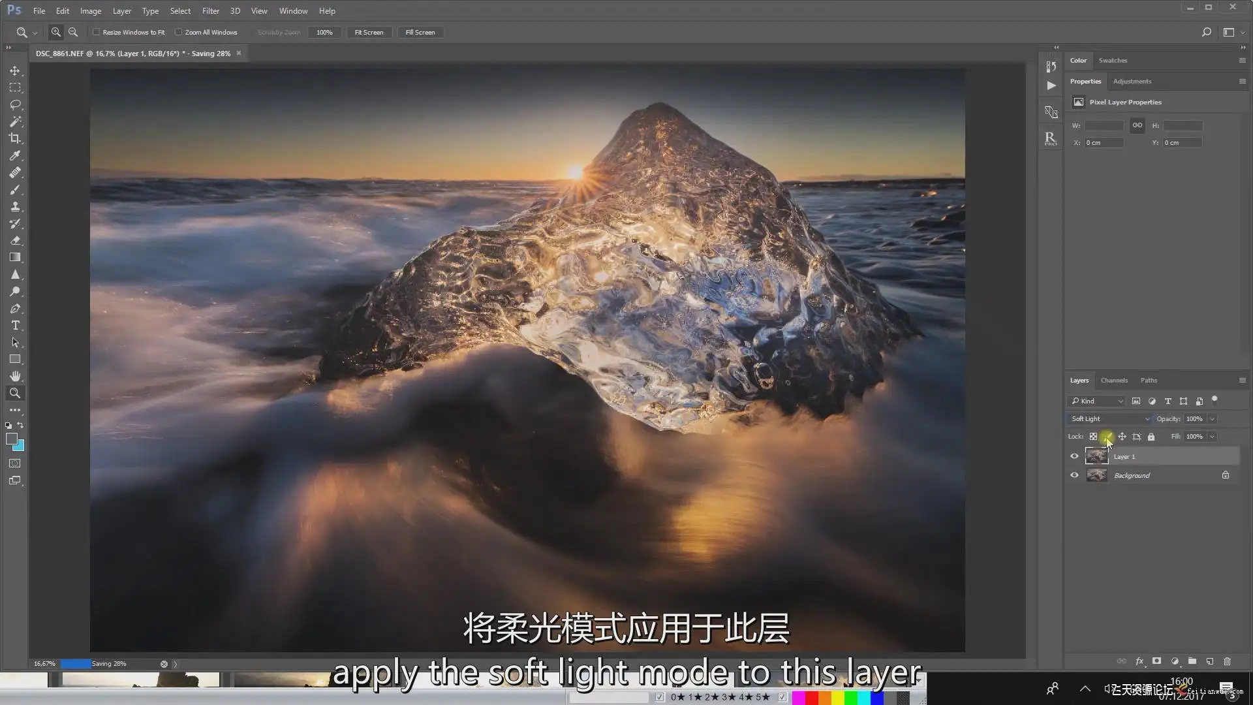Open the Kind filter dropdown in Layers
Screen dimensions: 1253x705
1098,401
